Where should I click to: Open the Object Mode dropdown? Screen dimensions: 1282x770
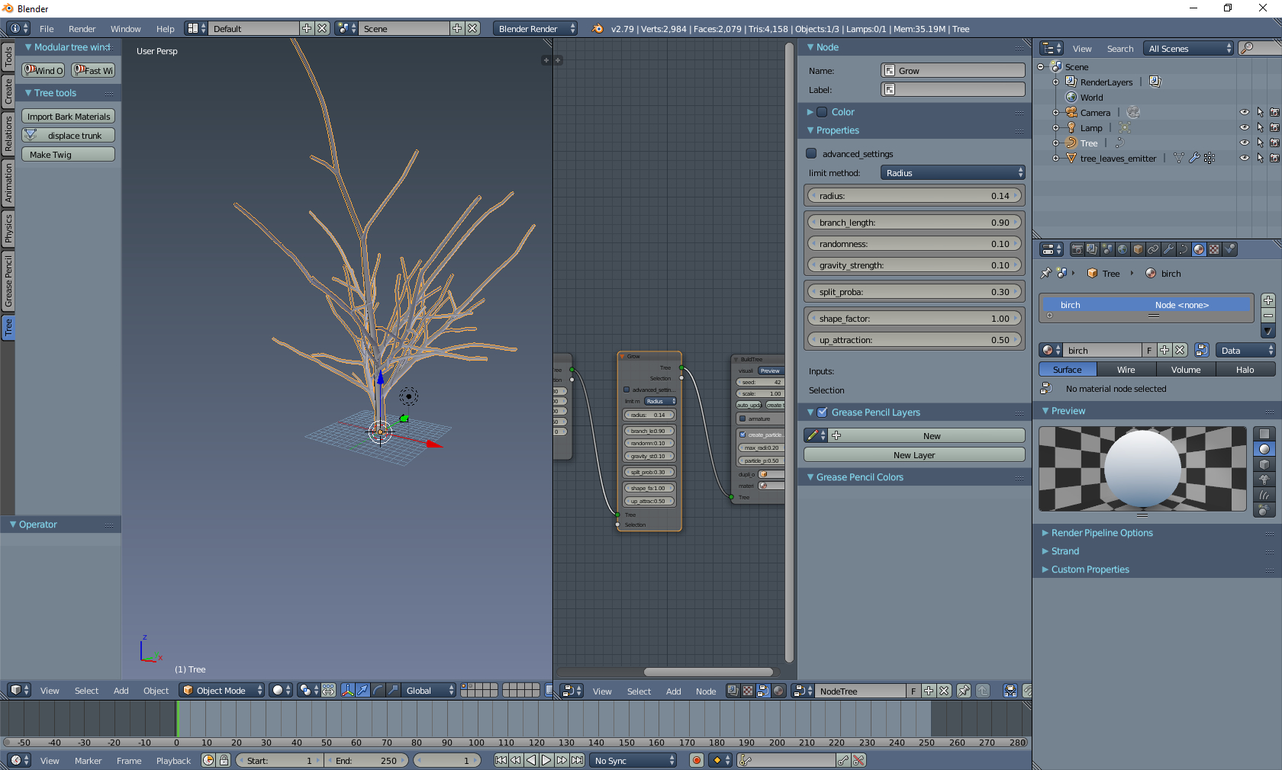coord(222,690)
